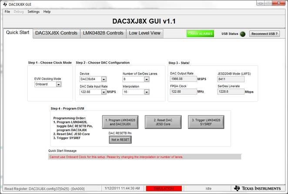Click Trigger LMK04828 SYSREF button

point(206,122)
